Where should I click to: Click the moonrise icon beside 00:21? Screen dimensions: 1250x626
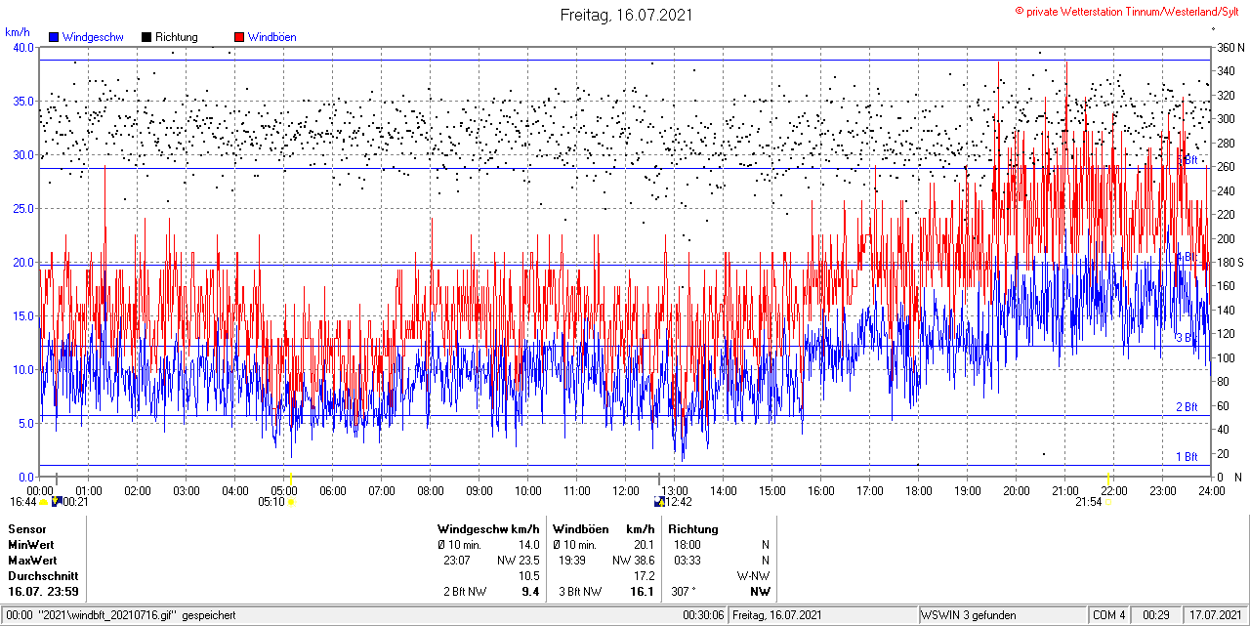(57, 502)
